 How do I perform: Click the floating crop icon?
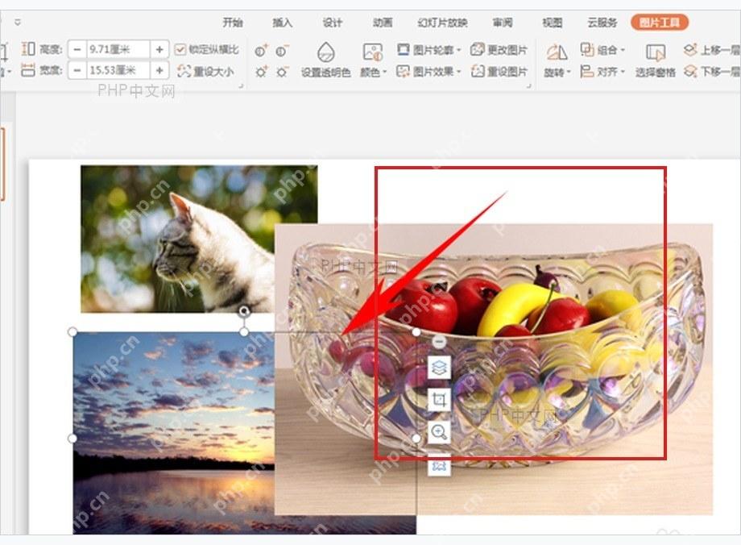point(439,400)
